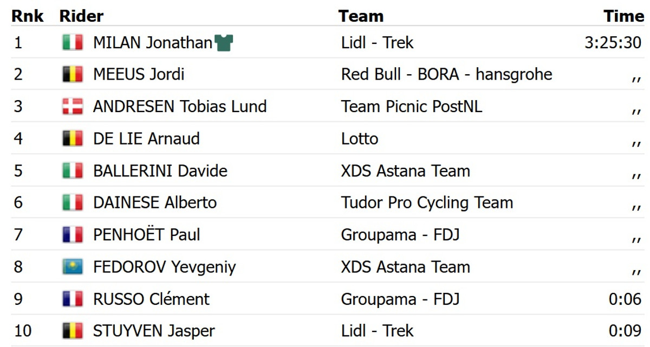Click the green jersey icon beside Milan
Image resolution: width=650 pixels, height=347 pixels.
[224, 43]
